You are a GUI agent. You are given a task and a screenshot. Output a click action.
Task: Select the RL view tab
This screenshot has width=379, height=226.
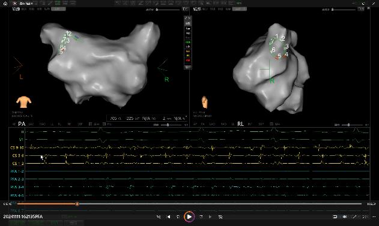(x=240, y=124)
